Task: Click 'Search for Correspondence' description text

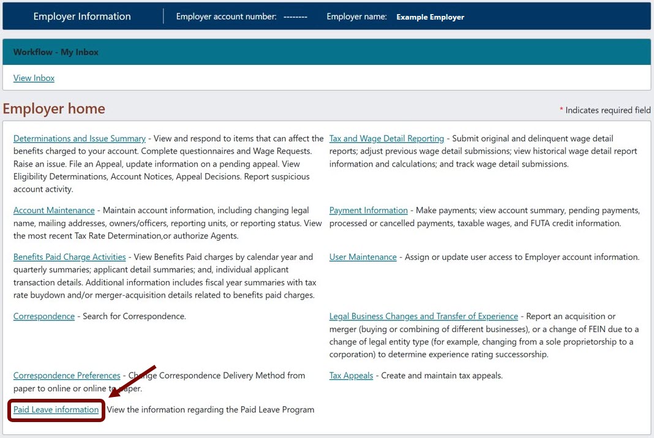Action: 134,316
